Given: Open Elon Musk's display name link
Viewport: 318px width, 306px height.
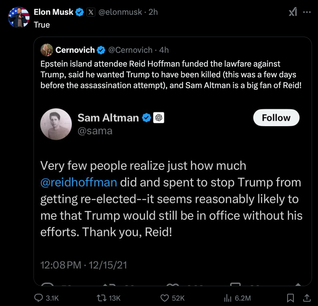Looking at the screenshot, I should point(54,12).
